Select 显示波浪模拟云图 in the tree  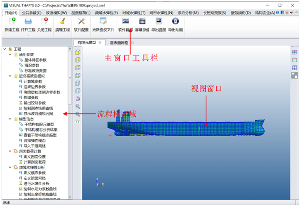(x=41, y=113)
